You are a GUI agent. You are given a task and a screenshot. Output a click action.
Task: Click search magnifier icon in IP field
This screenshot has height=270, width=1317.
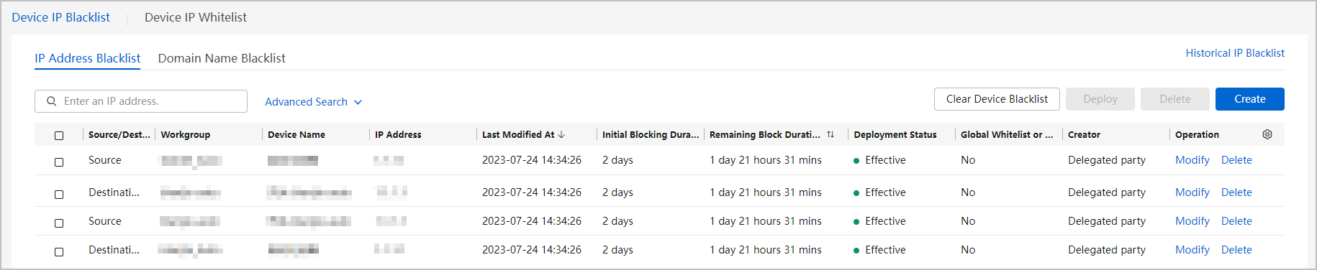(52, 101)
